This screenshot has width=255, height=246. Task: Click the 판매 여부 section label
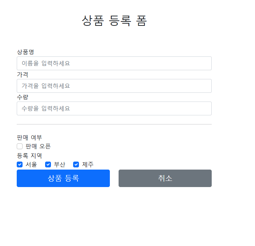29,138
